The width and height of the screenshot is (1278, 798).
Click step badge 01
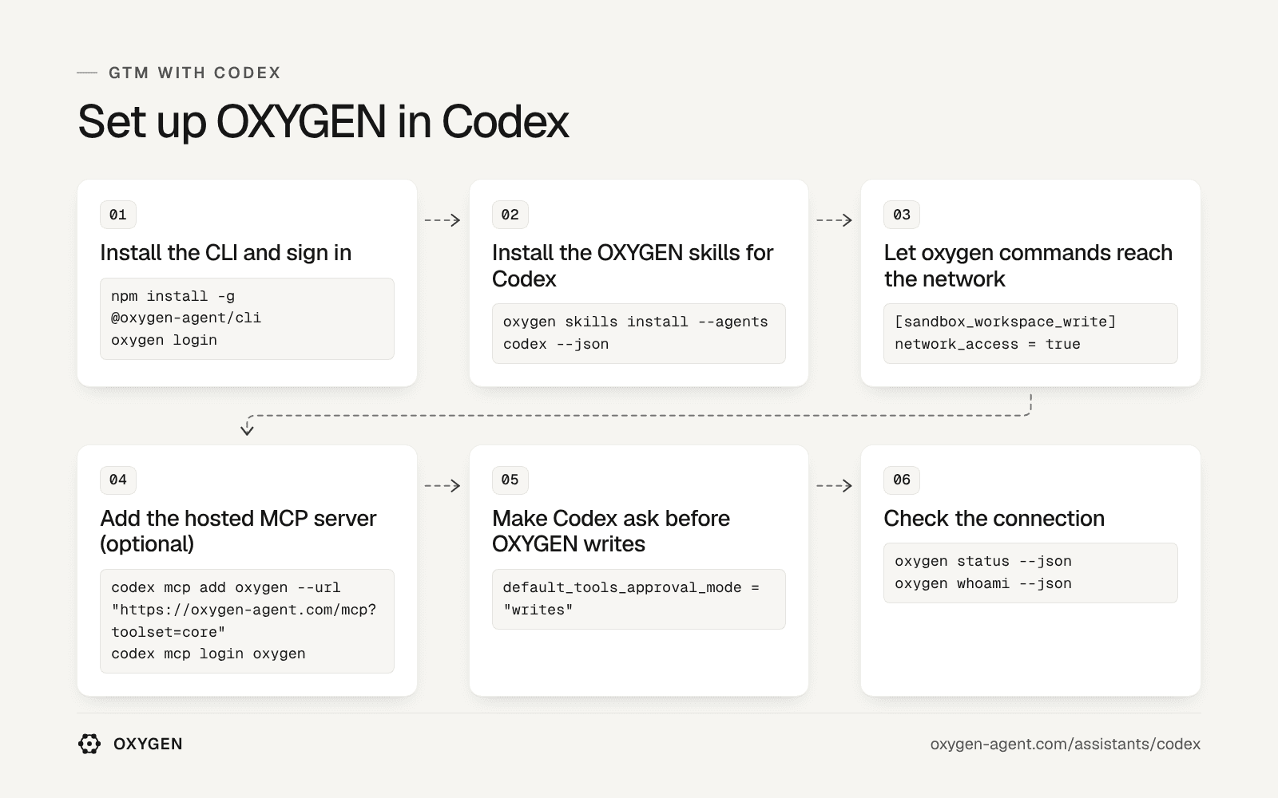coord(118,215)
